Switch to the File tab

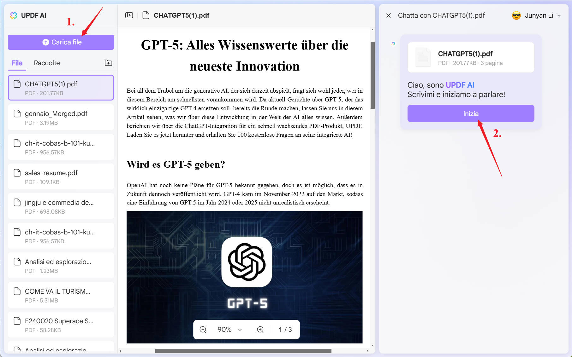pyautogui.click(x=17, y=63)
